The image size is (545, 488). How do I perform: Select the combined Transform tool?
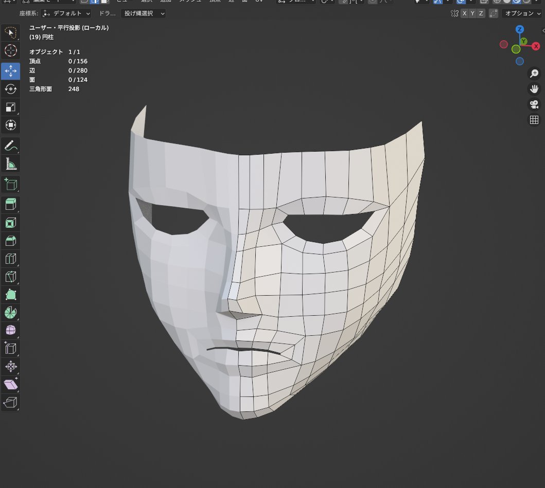click(10, 125)
